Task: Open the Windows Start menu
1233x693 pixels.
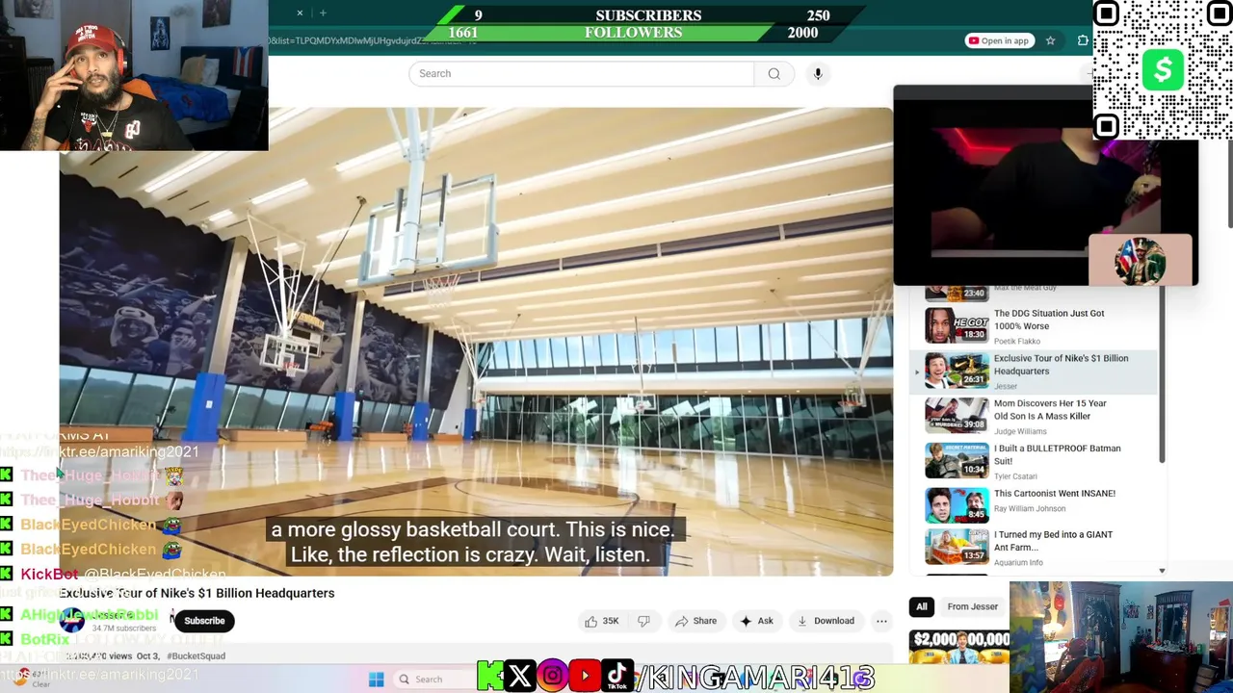Action: click(377, 680)
